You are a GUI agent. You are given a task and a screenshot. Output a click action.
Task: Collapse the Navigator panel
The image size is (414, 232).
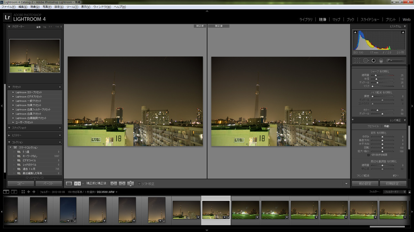click(9, 27)
